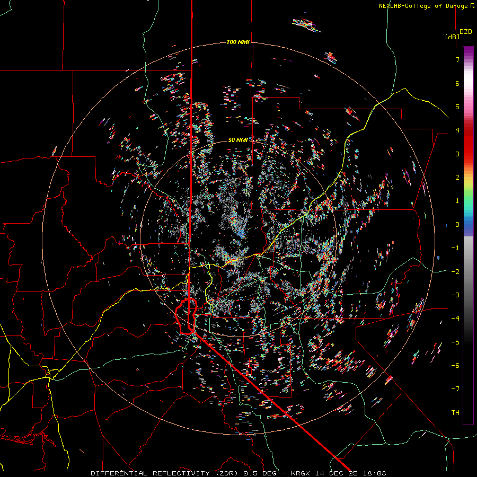Image resolution: width=477 pixels, height=477 pixels.
Task: Click the DZD legend title
Action: (466, 32)
